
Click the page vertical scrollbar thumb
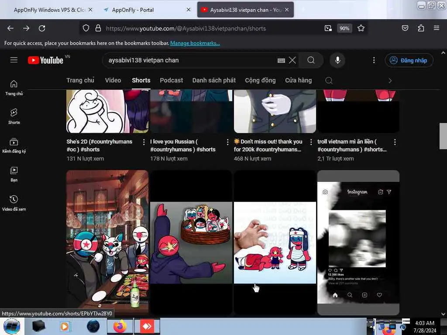(443, 136)
